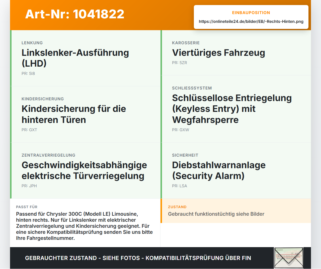
Task: Select the Viertüriges Fahrzeug card
Action: [236, 53]
